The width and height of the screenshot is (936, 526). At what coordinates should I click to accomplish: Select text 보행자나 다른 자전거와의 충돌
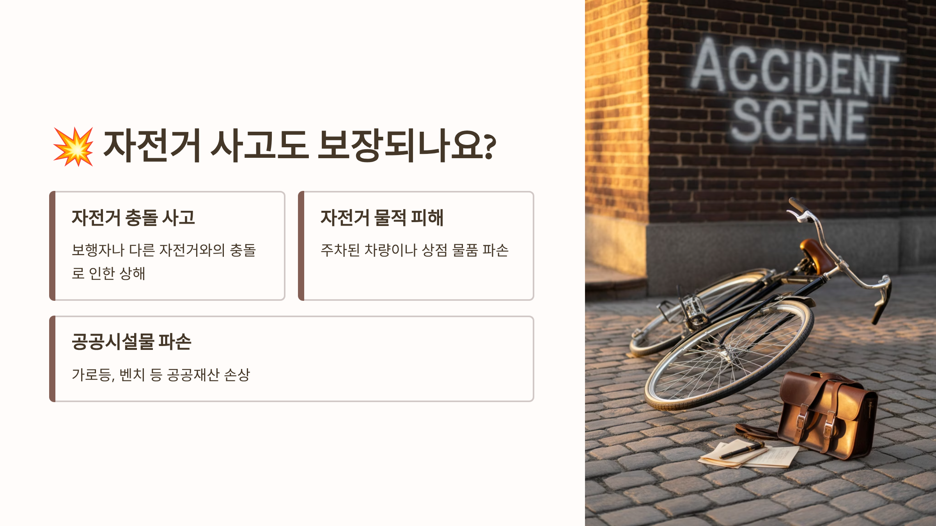164,250
